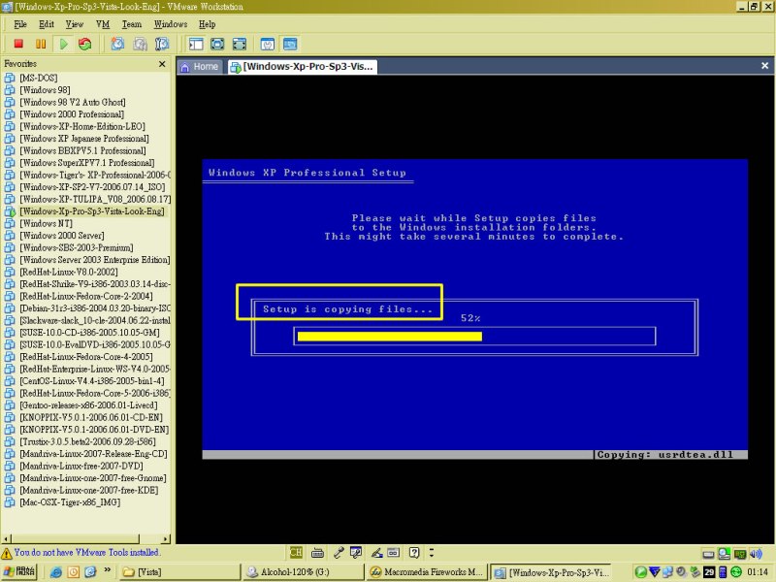Switch to quick switch mode icon

click(x=217, y=44)
